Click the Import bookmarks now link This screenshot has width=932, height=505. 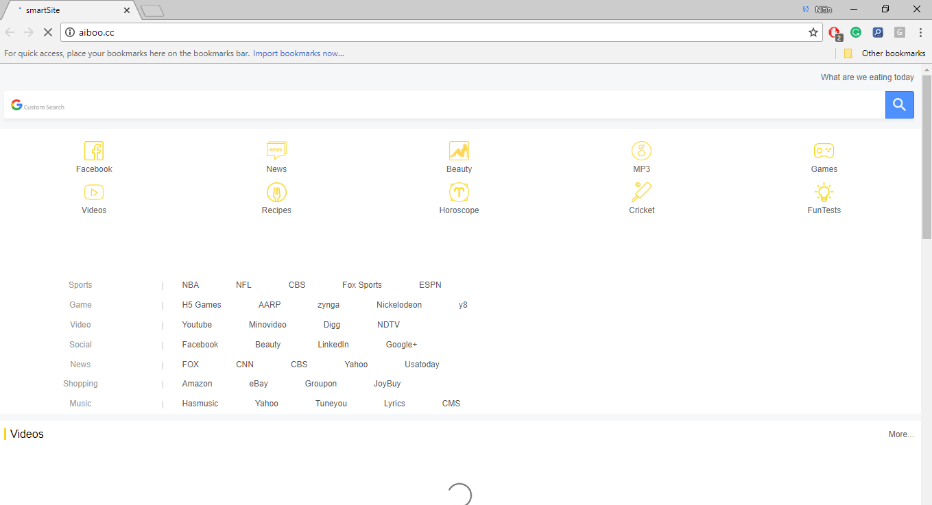point(298,53)
